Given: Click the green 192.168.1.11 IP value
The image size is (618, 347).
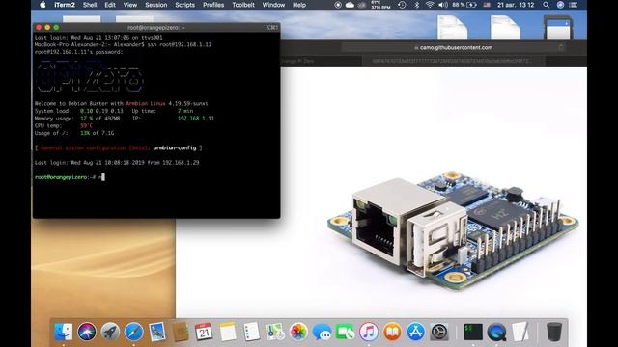Looking at the screenshot, I should 196,119.
